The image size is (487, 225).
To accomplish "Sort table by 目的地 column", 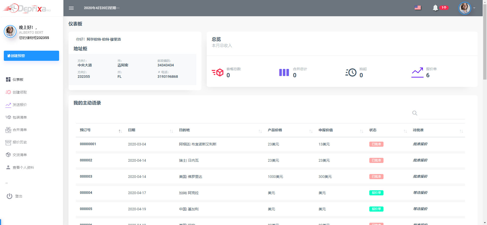I will pos(219,130).
